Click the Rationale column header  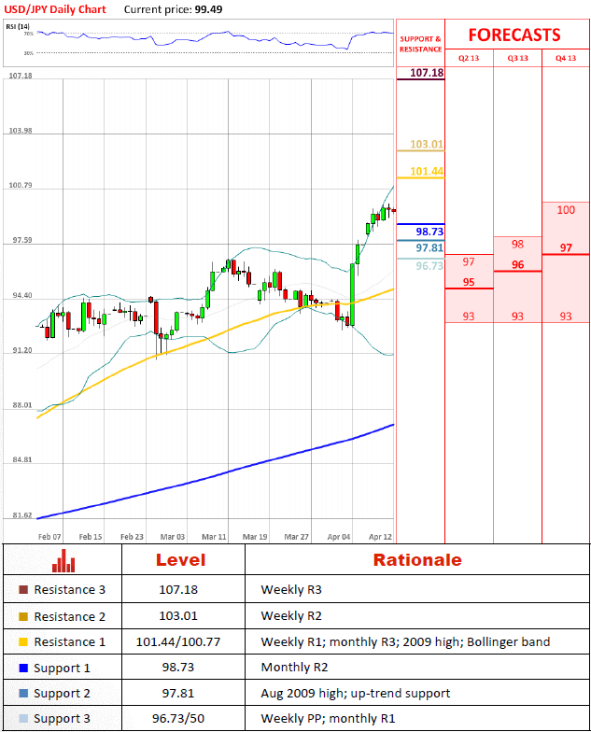point(417,560)
